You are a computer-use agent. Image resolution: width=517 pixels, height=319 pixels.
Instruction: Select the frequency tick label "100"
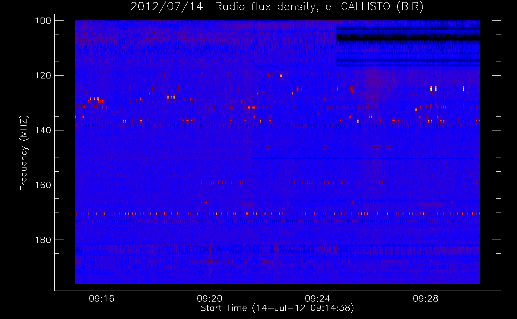[x=43, y=21]
